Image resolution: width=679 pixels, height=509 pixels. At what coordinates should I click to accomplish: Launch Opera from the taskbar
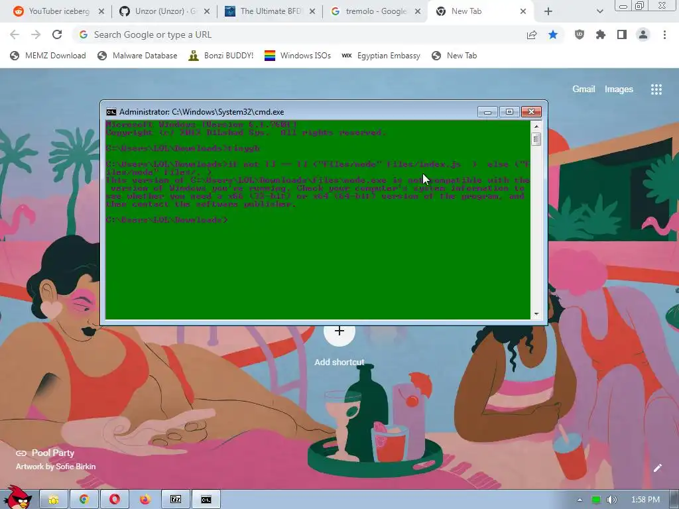115,500
